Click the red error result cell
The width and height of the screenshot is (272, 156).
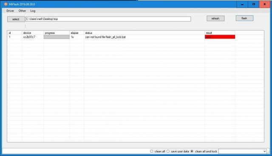point(220,37)
